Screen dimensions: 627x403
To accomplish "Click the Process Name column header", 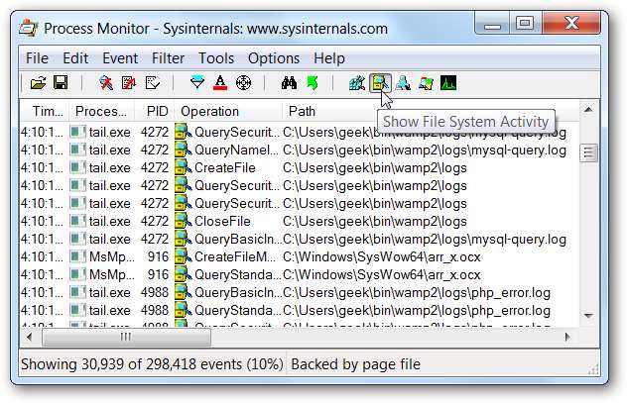I will click(101, 111).
